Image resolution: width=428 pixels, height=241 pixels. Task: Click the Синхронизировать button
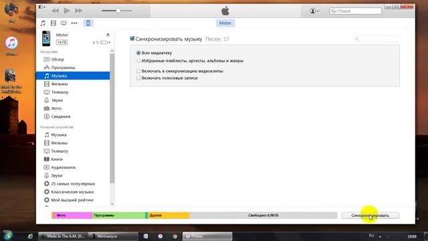pyautogui.click(x=370, y=216)
